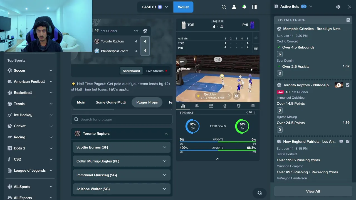Viewport: 356px width, 200px height.
Task: Play Raptors-76ers live stream thumbnail
Action: pyautogui.click(x=339, y=85)
